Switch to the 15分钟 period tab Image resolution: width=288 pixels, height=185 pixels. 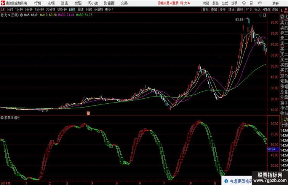pos(39,9)
